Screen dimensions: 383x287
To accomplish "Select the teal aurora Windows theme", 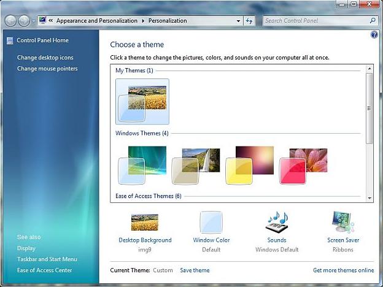I will tap(142, 165).
